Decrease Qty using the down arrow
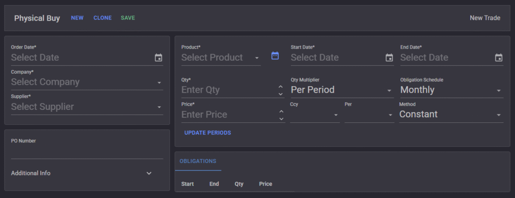This screenshot has height=198, width=515. [x=281, y=94]
